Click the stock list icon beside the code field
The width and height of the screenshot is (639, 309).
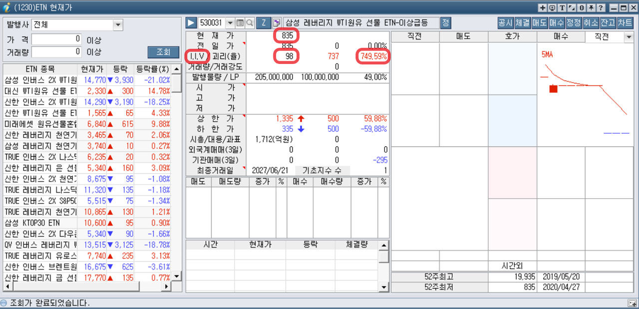point(240,22)
